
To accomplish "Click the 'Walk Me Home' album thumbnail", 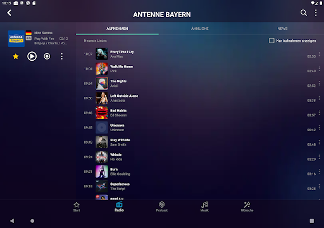I will pos(102,69).
